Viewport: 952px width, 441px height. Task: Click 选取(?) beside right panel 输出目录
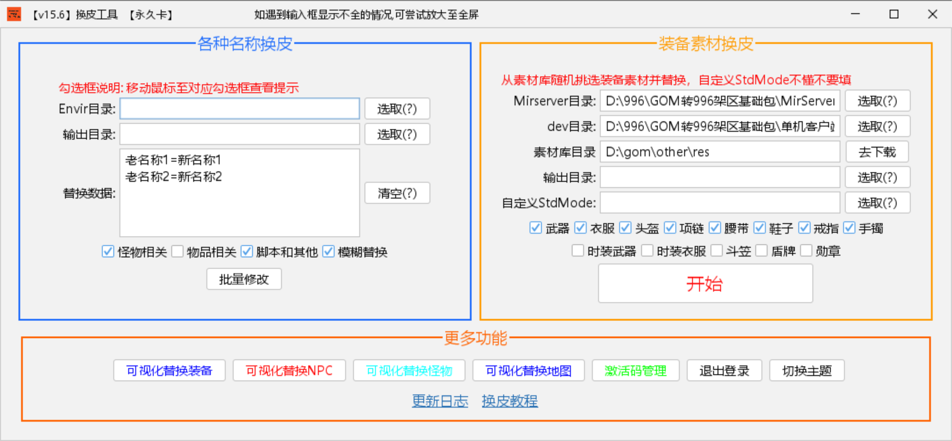tap(878, 177)
